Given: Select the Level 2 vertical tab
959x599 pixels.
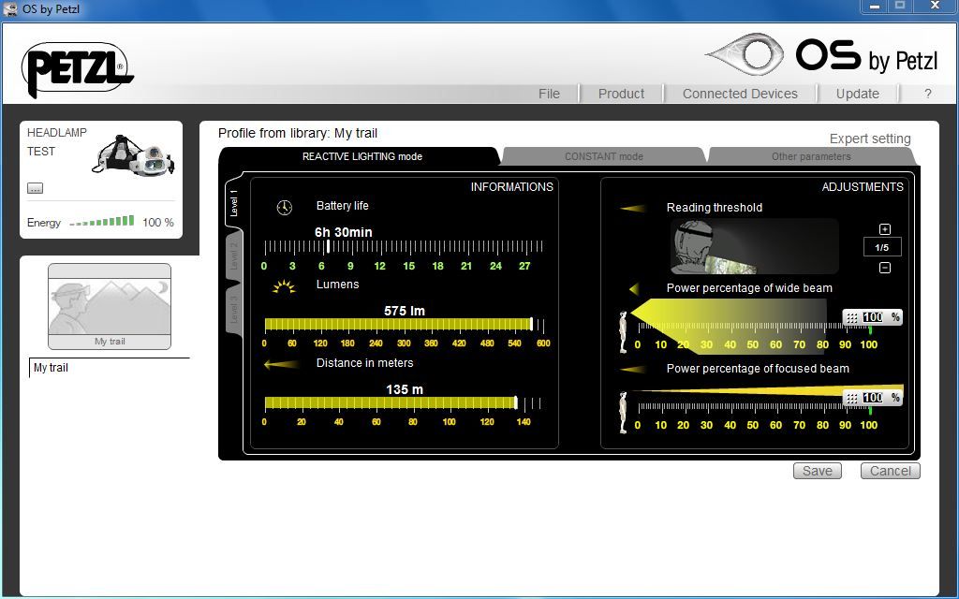Looking at the screenshot, I should [x=234, y=255].
